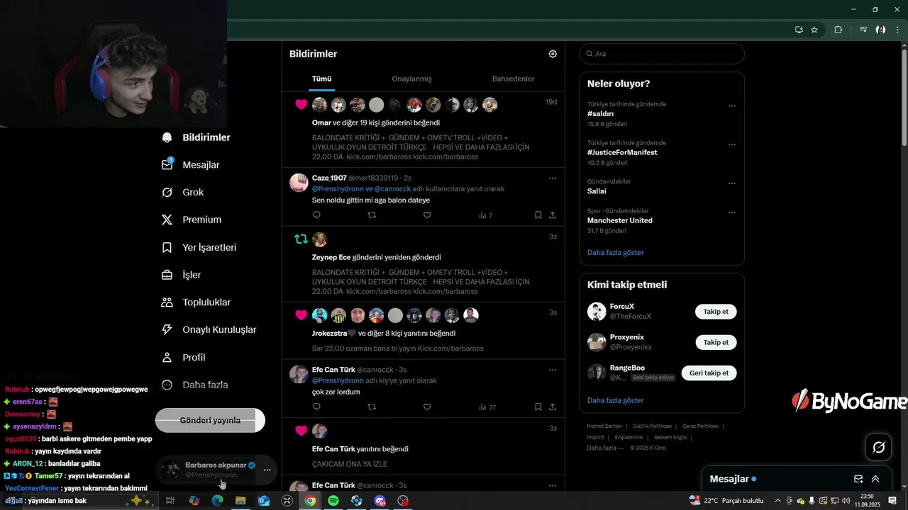The height and width of the screenshot is (510, 908).
Task: Compose new message icon in Mesajlar drawer
Action: point(858,479)
